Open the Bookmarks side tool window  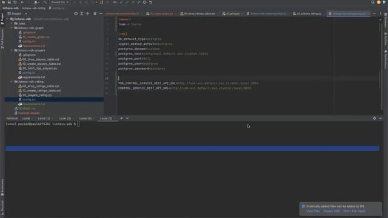[2, 188]
